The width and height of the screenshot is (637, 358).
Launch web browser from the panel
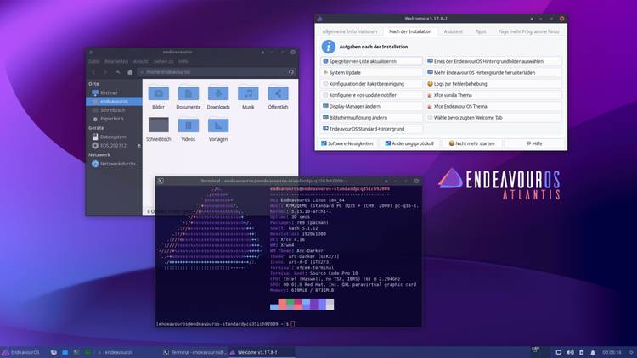click(54, 352)
